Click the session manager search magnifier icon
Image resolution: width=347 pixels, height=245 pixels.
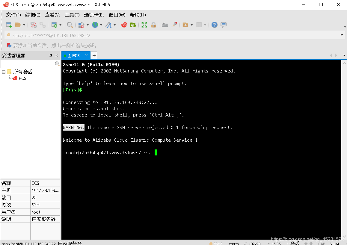[x=57, y=64]
